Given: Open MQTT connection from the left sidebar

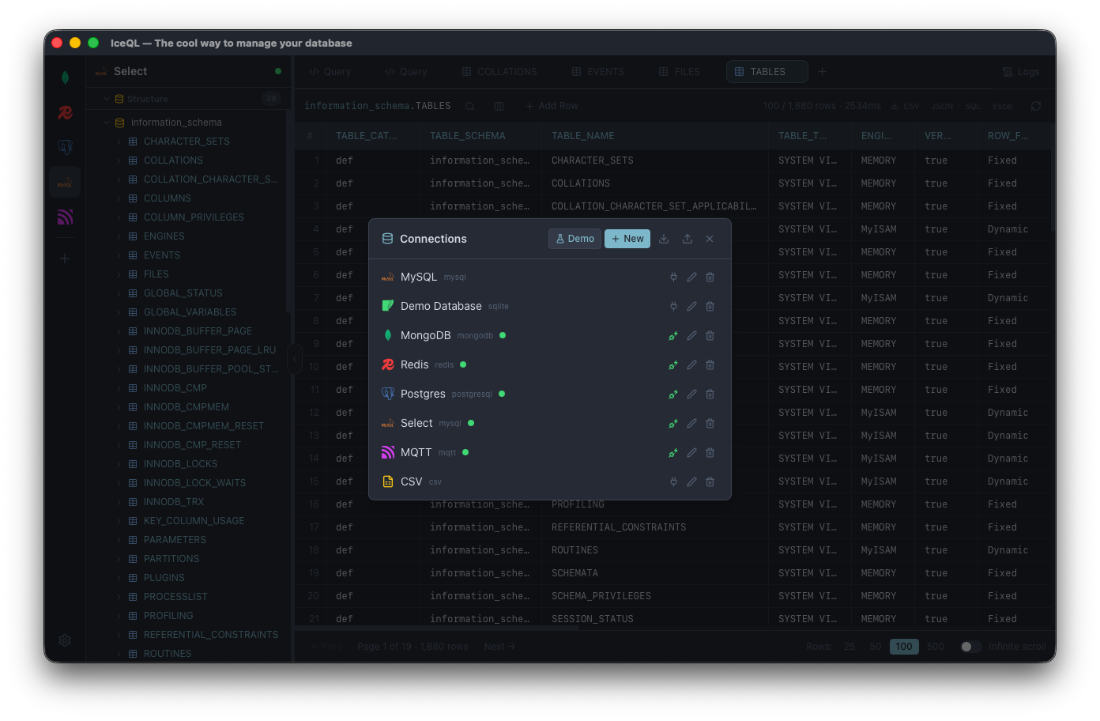Looking at the screenshot, I should tap(65, 217).
